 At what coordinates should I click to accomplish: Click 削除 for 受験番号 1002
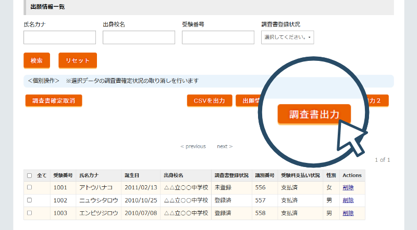(348, 200)
